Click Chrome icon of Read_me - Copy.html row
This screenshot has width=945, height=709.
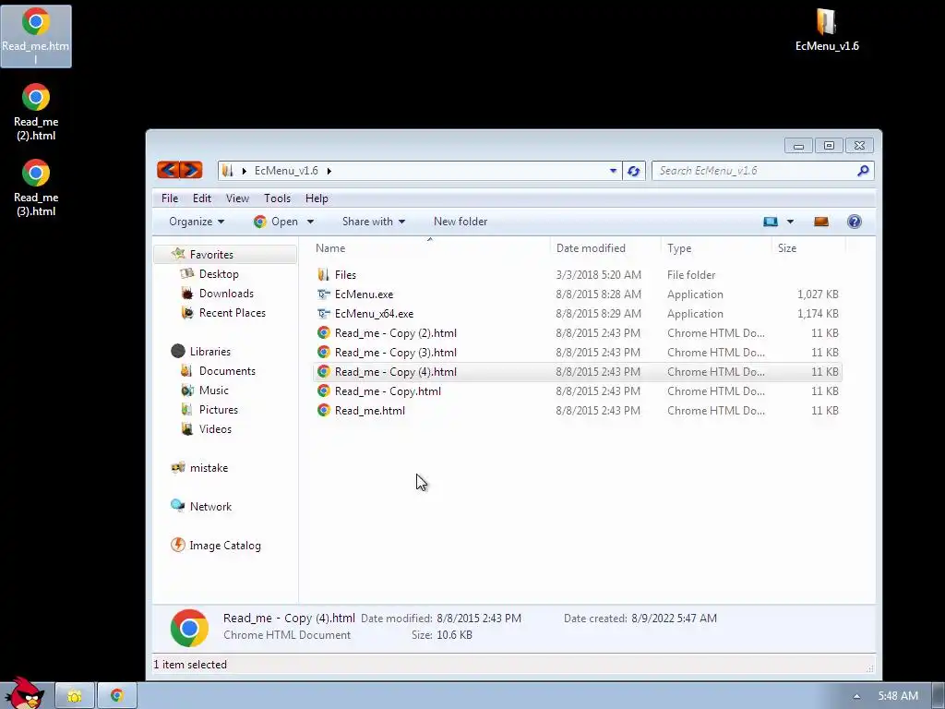(324, 391)
